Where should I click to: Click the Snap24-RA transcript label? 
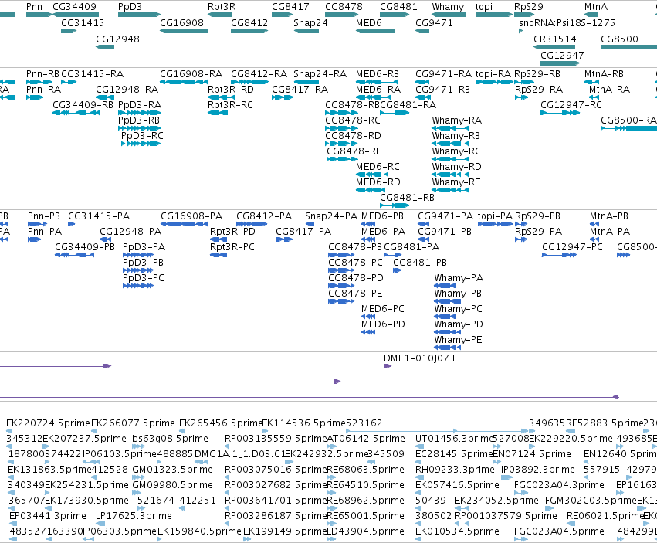coord(320,74)
